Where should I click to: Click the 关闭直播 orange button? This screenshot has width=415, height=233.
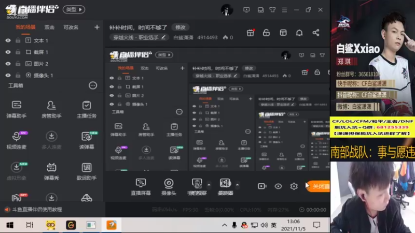318,186
